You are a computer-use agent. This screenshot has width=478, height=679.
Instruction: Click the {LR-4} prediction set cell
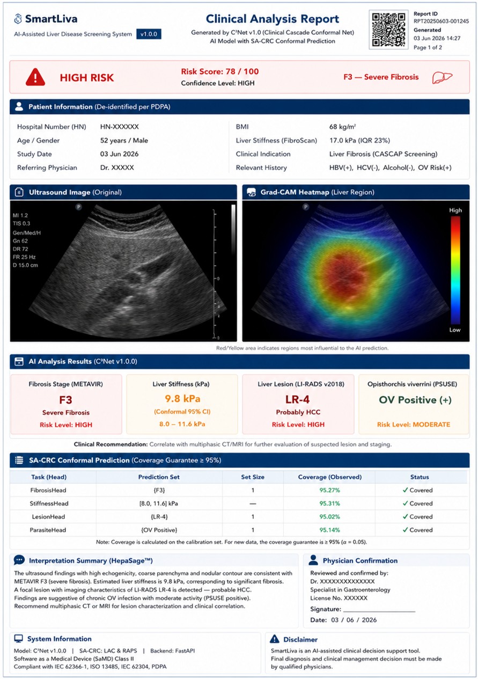click(160, 516)
